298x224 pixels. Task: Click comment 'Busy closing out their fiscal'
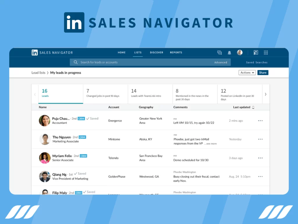click(x=196, y=179)
